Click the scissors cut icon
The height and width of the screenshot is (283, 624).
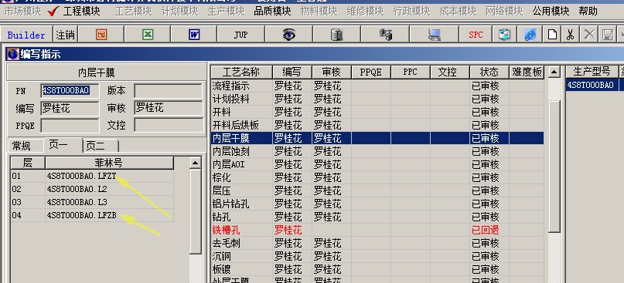click(x=571, y=35)
